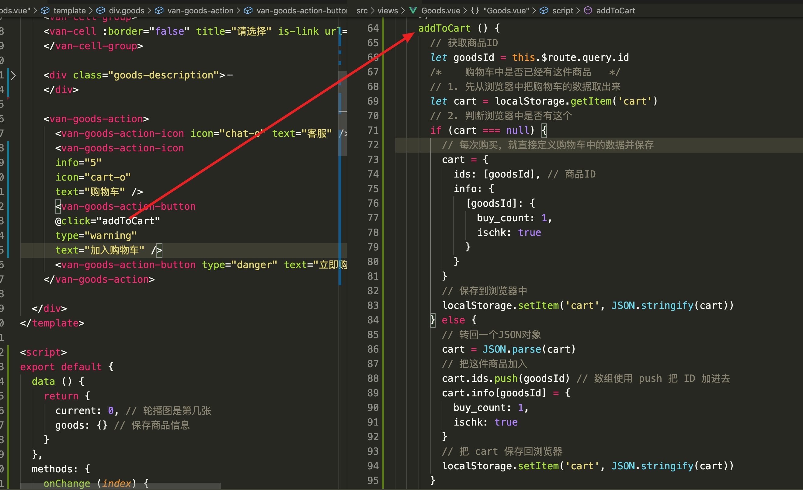Image resolution: width=803 pixels, height=490 pixels.
Task: Click 'methods: {' line
Action: [61, 469]
